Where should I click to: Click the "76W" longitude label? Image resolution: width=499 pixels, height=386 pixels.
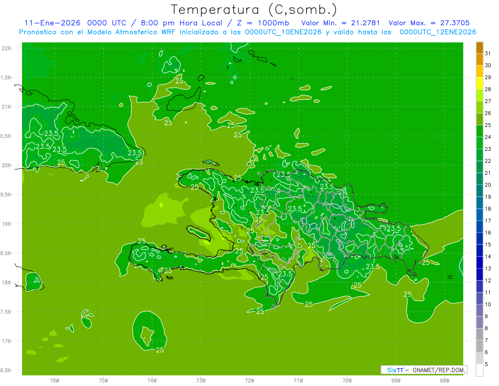(x=54, y=380)
